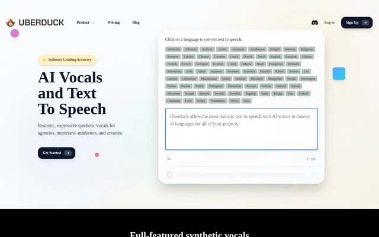Select the Afrikaans language
This screenshot has height=237, width=379.
coord(174,49)
